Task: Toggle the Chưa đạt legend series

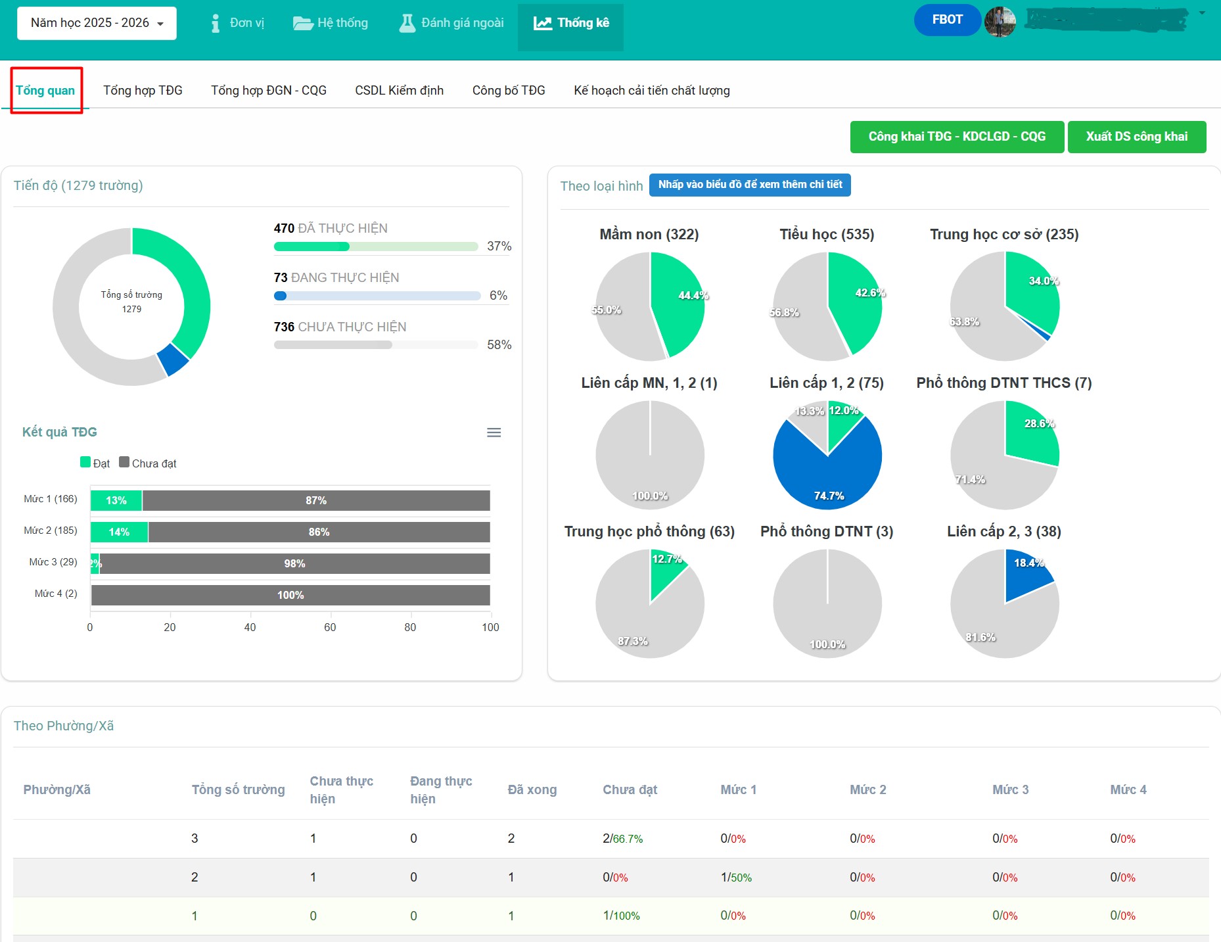Action: pyautogui.click(x=148, y=463)
